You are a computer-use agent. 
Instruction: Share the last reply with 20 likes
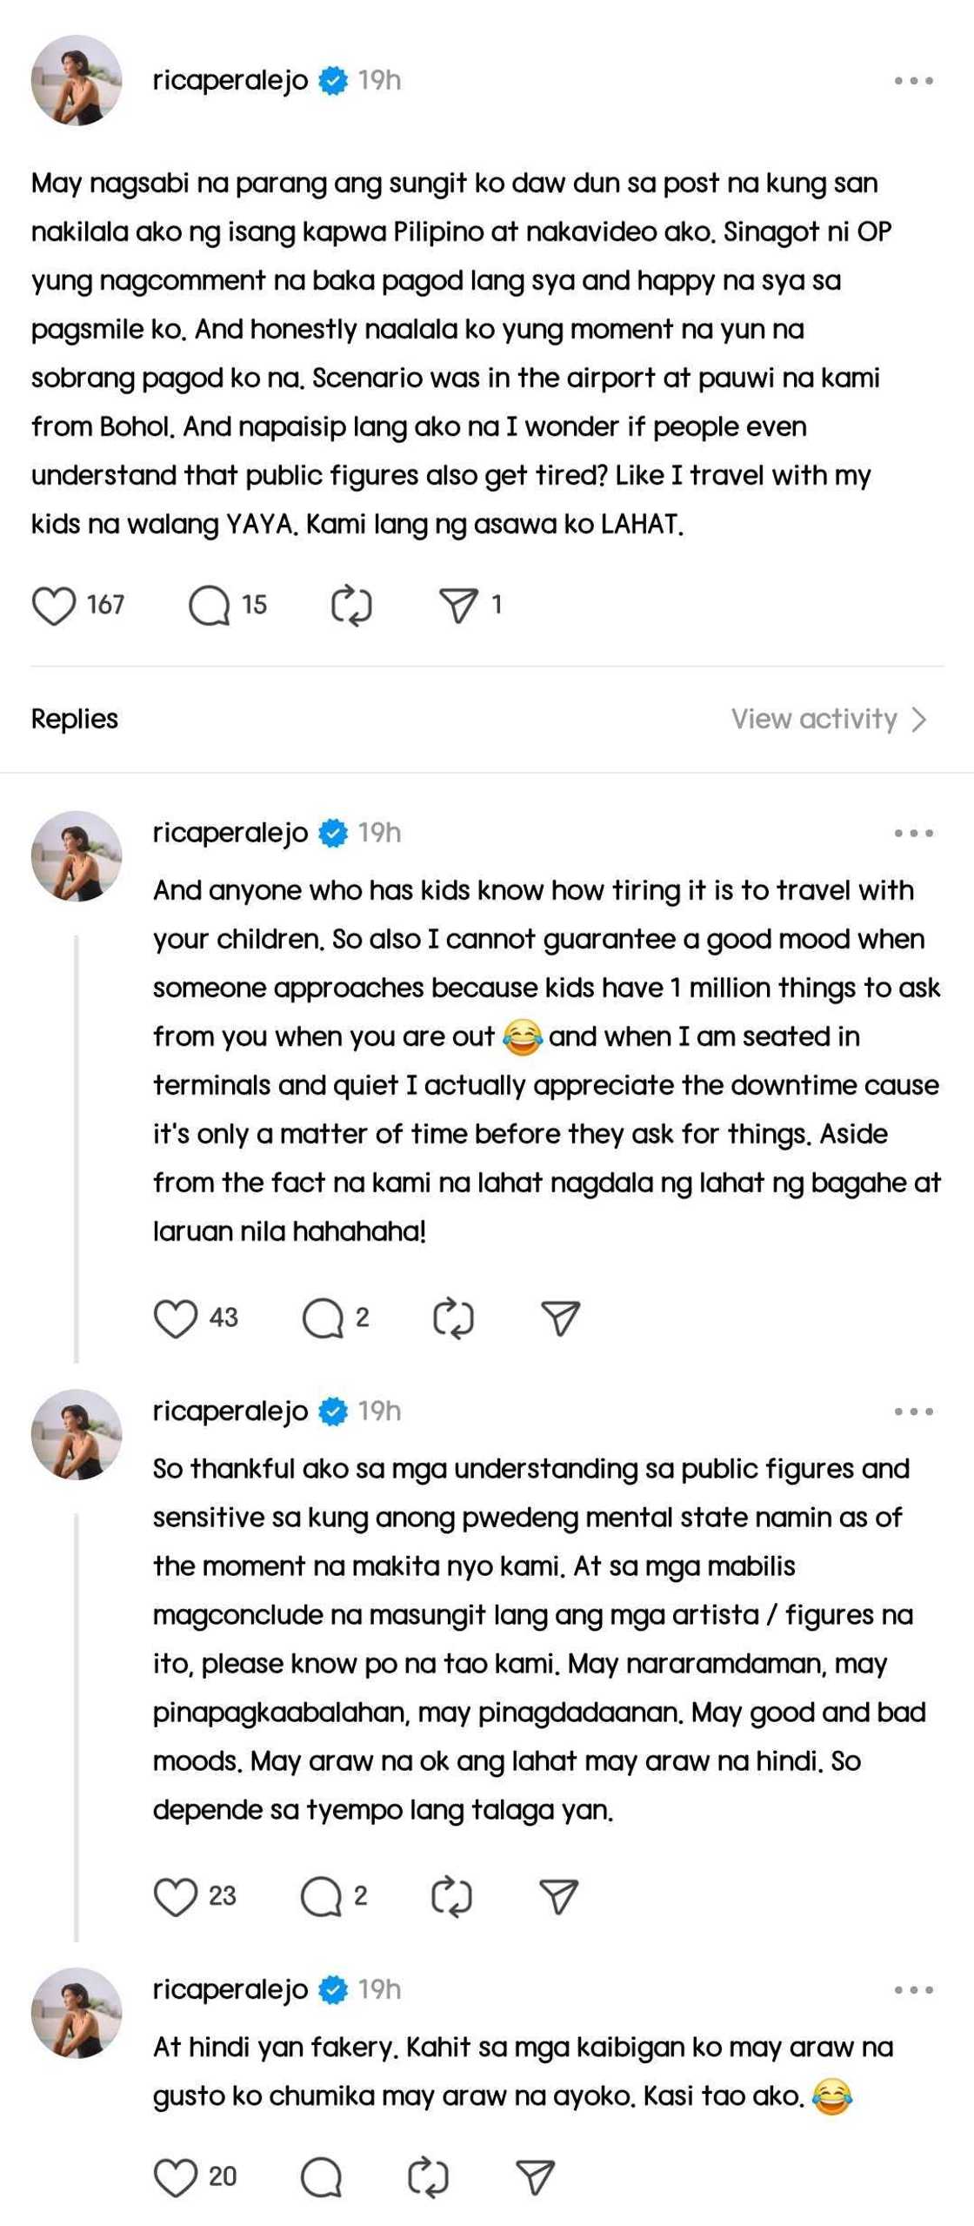pos(535,2177)
